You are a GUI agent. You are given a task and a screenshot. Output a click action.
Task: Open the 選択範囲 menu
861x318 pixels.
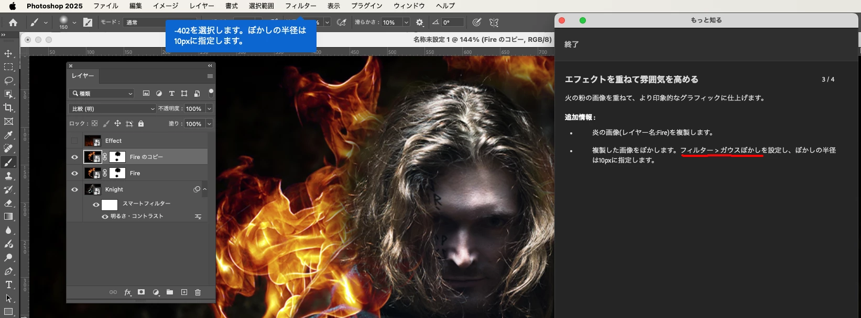coord(261,6)
